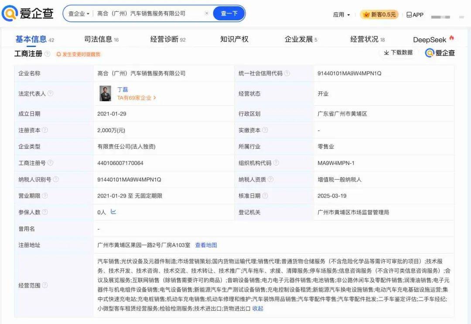Select registration number 440106007170064
The width and height of the screenshot is (471, 324).
pyautogui.click(x=120, y=163)
